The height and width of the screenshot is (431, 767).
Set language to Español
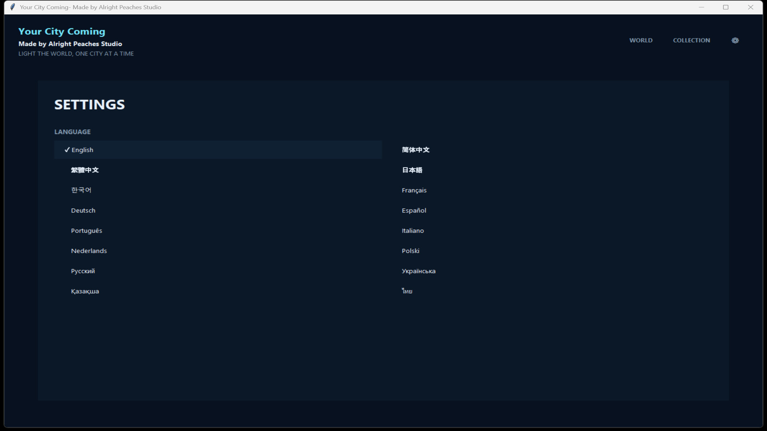[414, 210]
